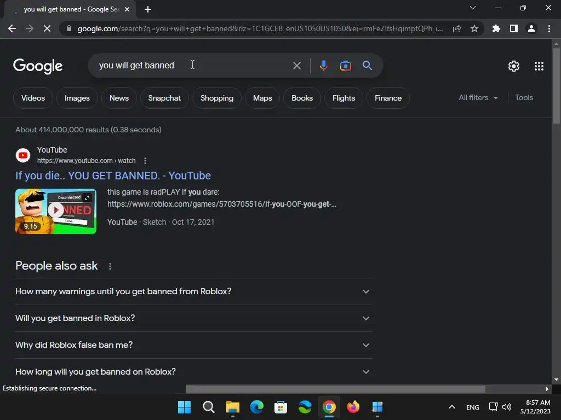Select the Snapchat filter chip

164,98
